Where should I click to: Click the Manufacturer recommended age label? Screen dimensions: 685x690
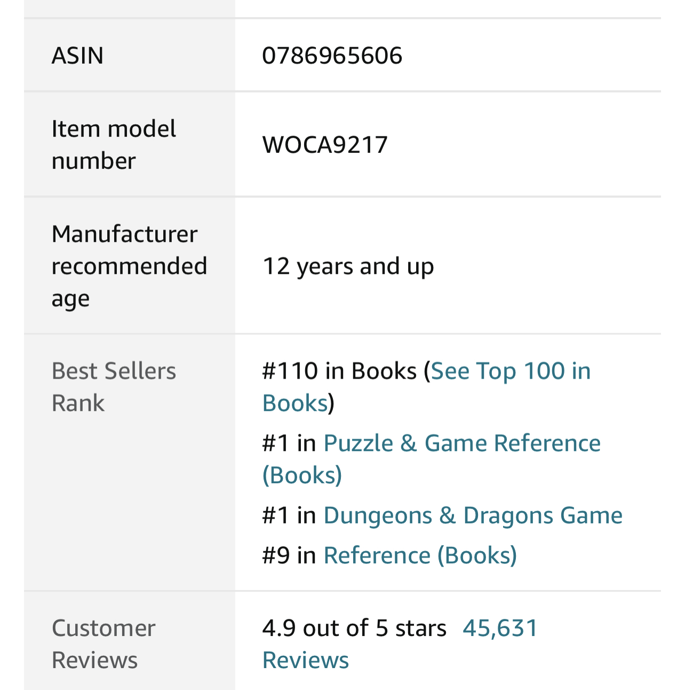point(129,266)
